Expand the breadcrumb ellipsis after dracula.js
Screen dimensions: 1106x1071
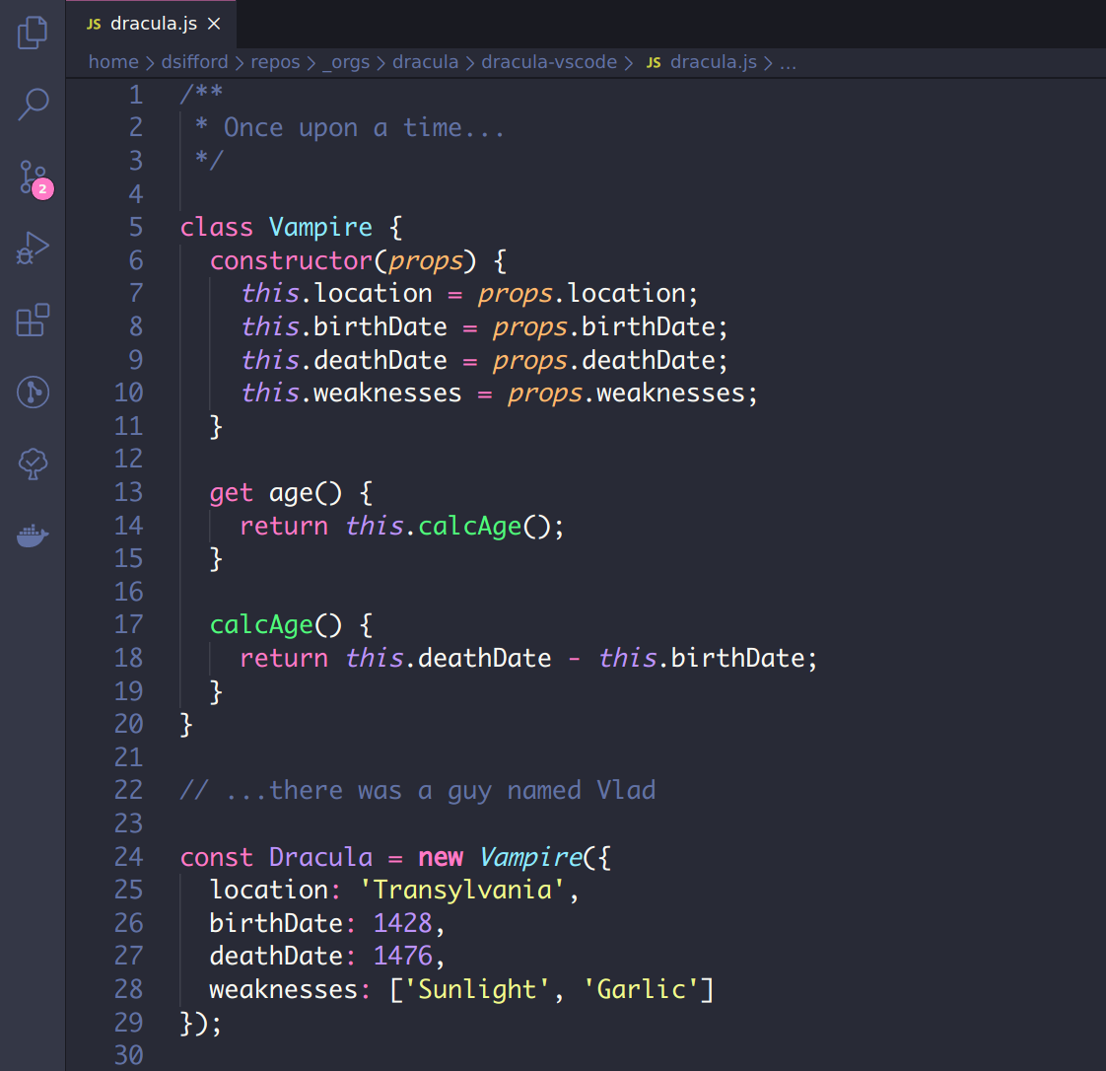point(788,61)
